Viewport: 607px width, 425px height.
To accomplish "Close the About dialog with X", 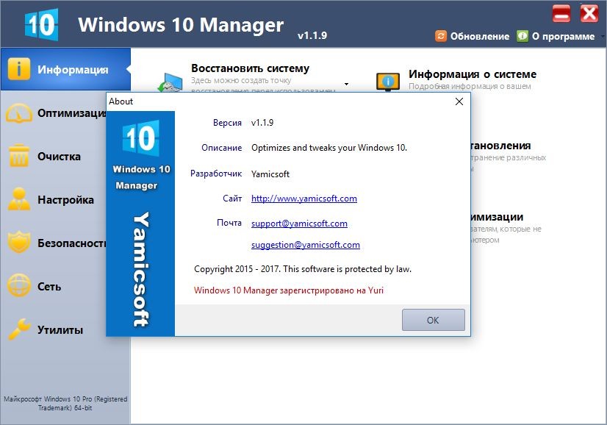I will click(x=459, y=101).
